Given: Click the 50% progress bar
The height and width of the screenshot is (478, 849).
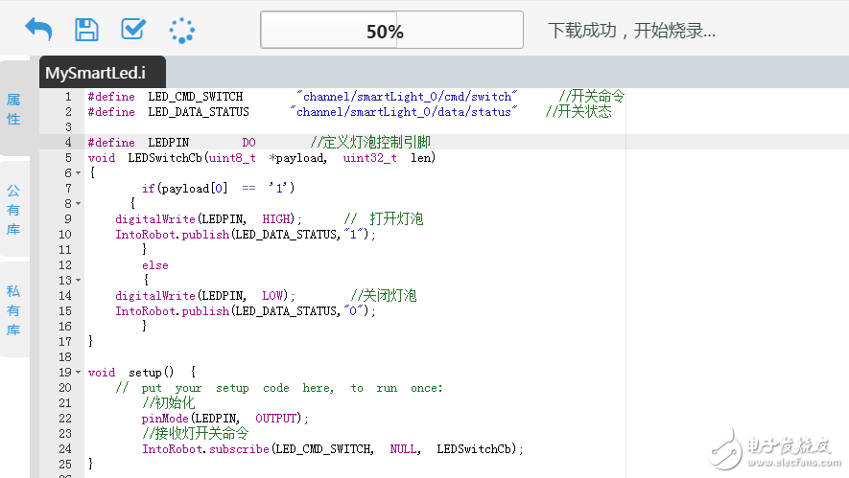Looking at the screenshot, I should click(x=391, y=31).
